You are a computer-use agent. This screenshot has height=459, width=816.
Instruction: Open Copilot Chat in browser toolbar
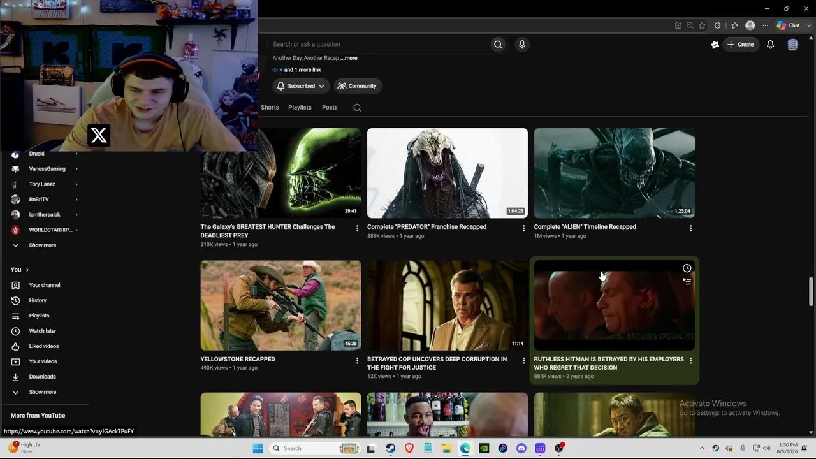click(x=789, y=25)
